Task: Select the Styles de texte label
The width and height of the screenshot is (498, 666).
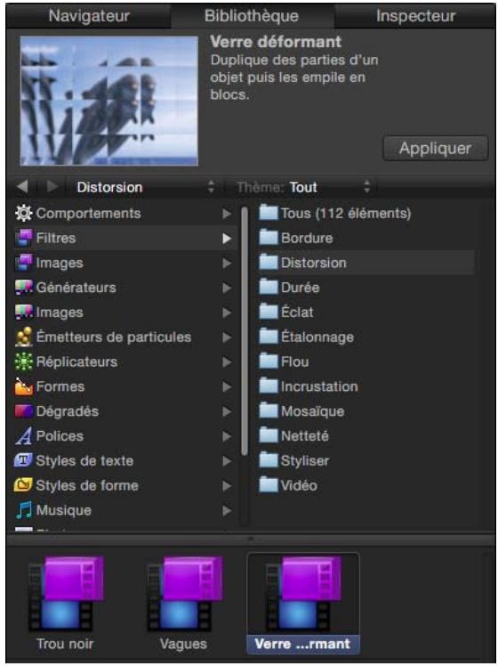Action: 84,460
